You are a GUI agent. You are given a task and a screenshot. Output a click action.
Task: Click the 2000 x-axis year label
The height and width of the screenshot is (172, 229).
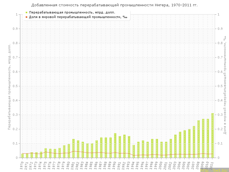[161, 165]
